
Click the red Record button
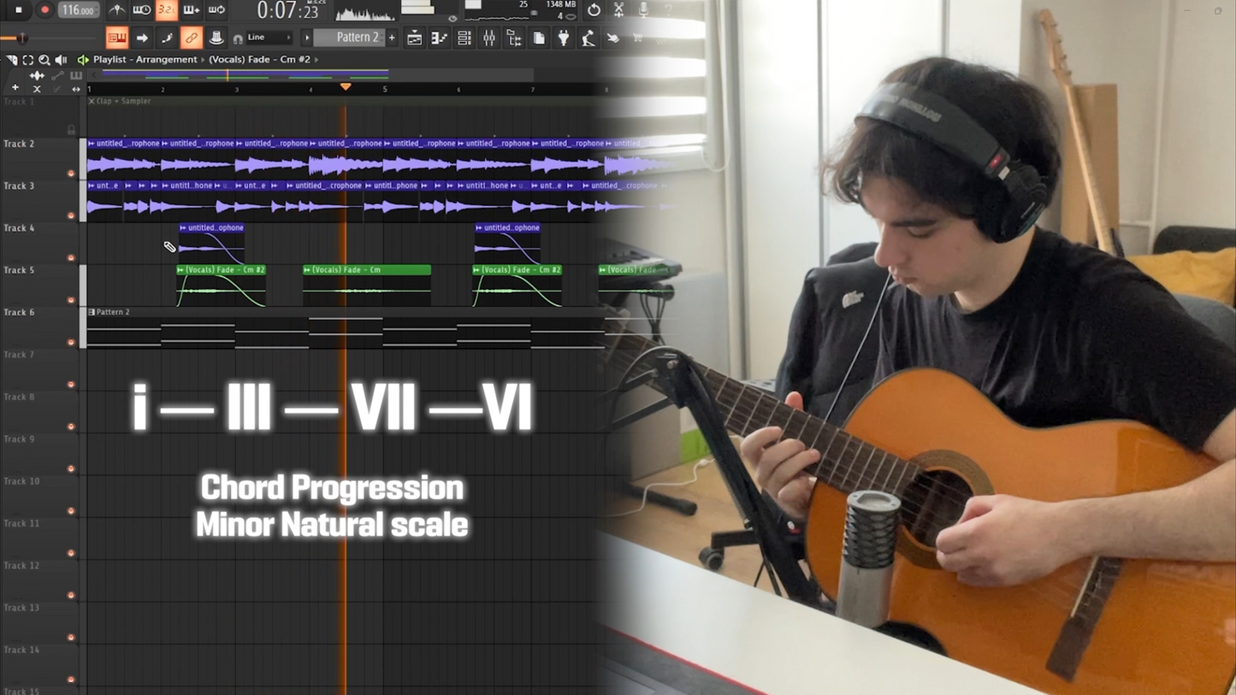pyautogui.click(x=44, y=10)
